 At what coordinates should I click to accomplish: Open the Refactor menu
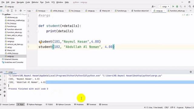35,2
